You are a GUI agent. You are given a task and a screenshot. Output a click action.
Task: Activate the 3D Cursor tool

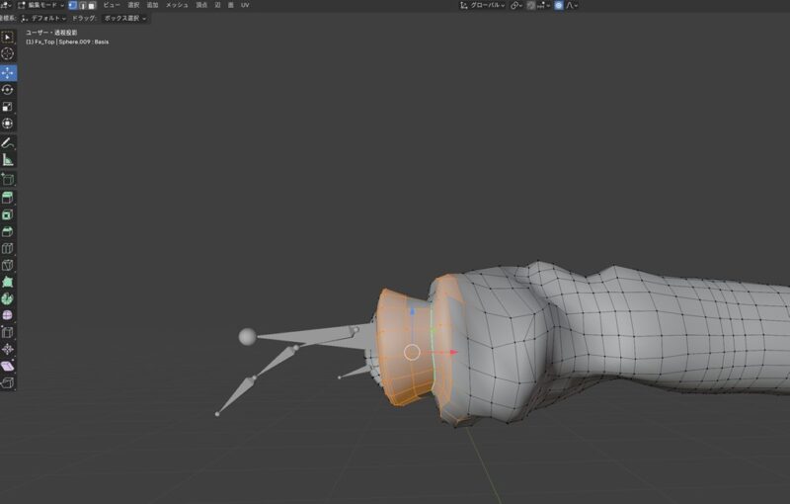click(8, 54)
